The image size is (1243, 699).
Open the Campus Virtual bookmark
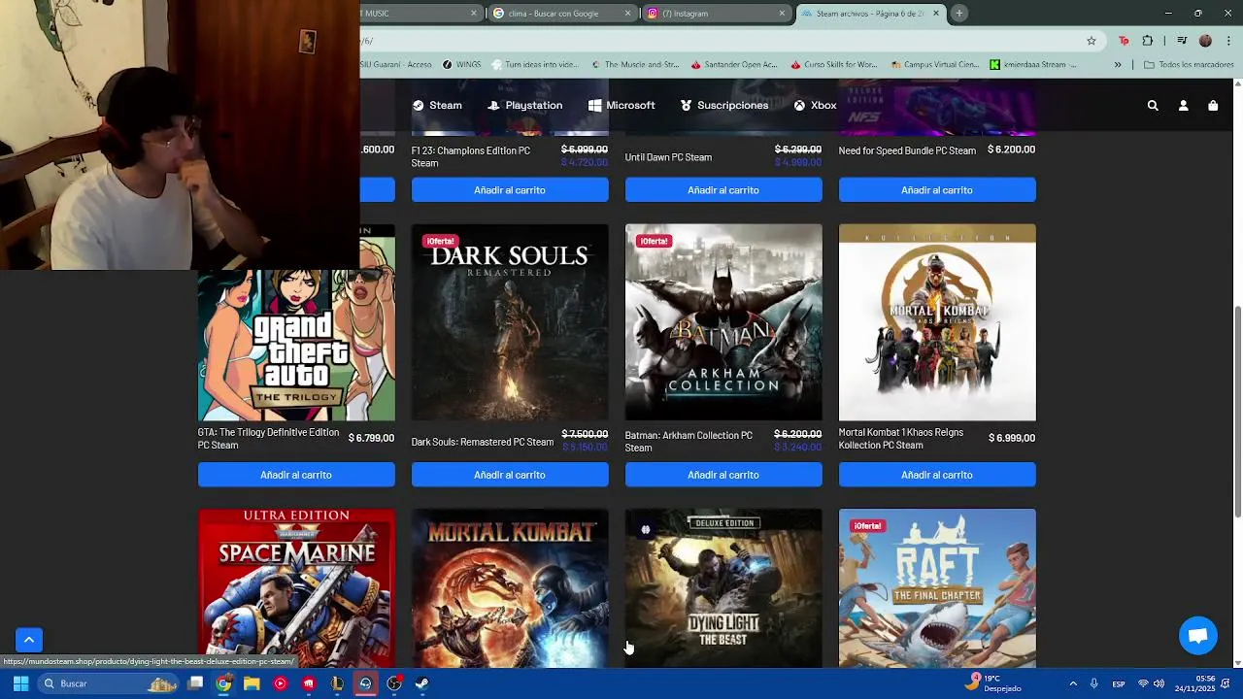tap(933, 65)
